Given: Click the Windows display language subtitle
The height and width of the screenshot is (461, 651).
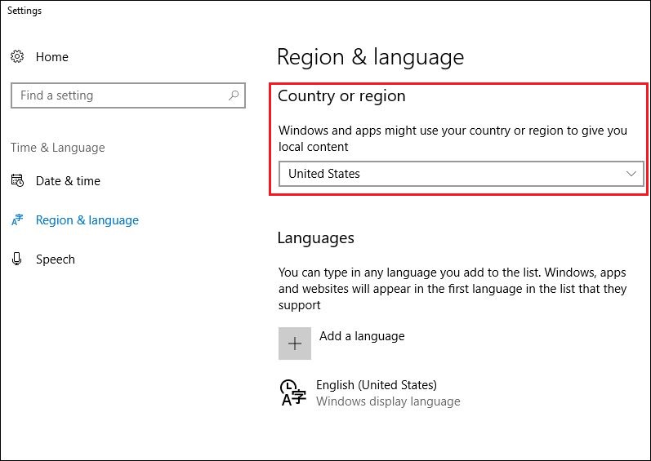Looking at the screenshot, I should tap(388, 401).
